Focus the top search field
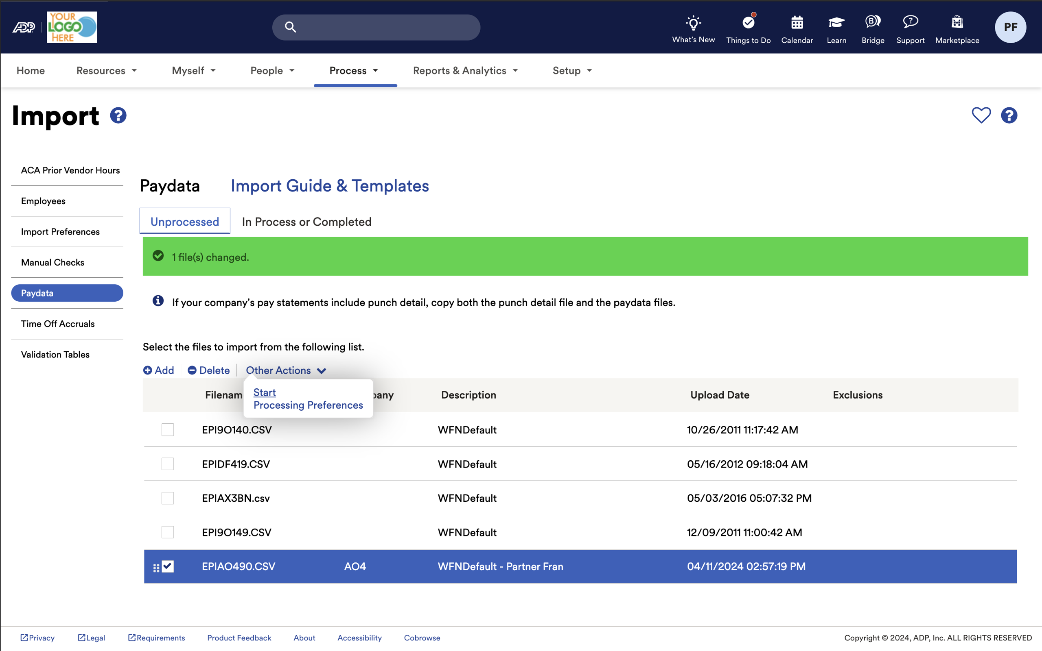This screenshot has height=651, width=1042. (x=376, y=27)
